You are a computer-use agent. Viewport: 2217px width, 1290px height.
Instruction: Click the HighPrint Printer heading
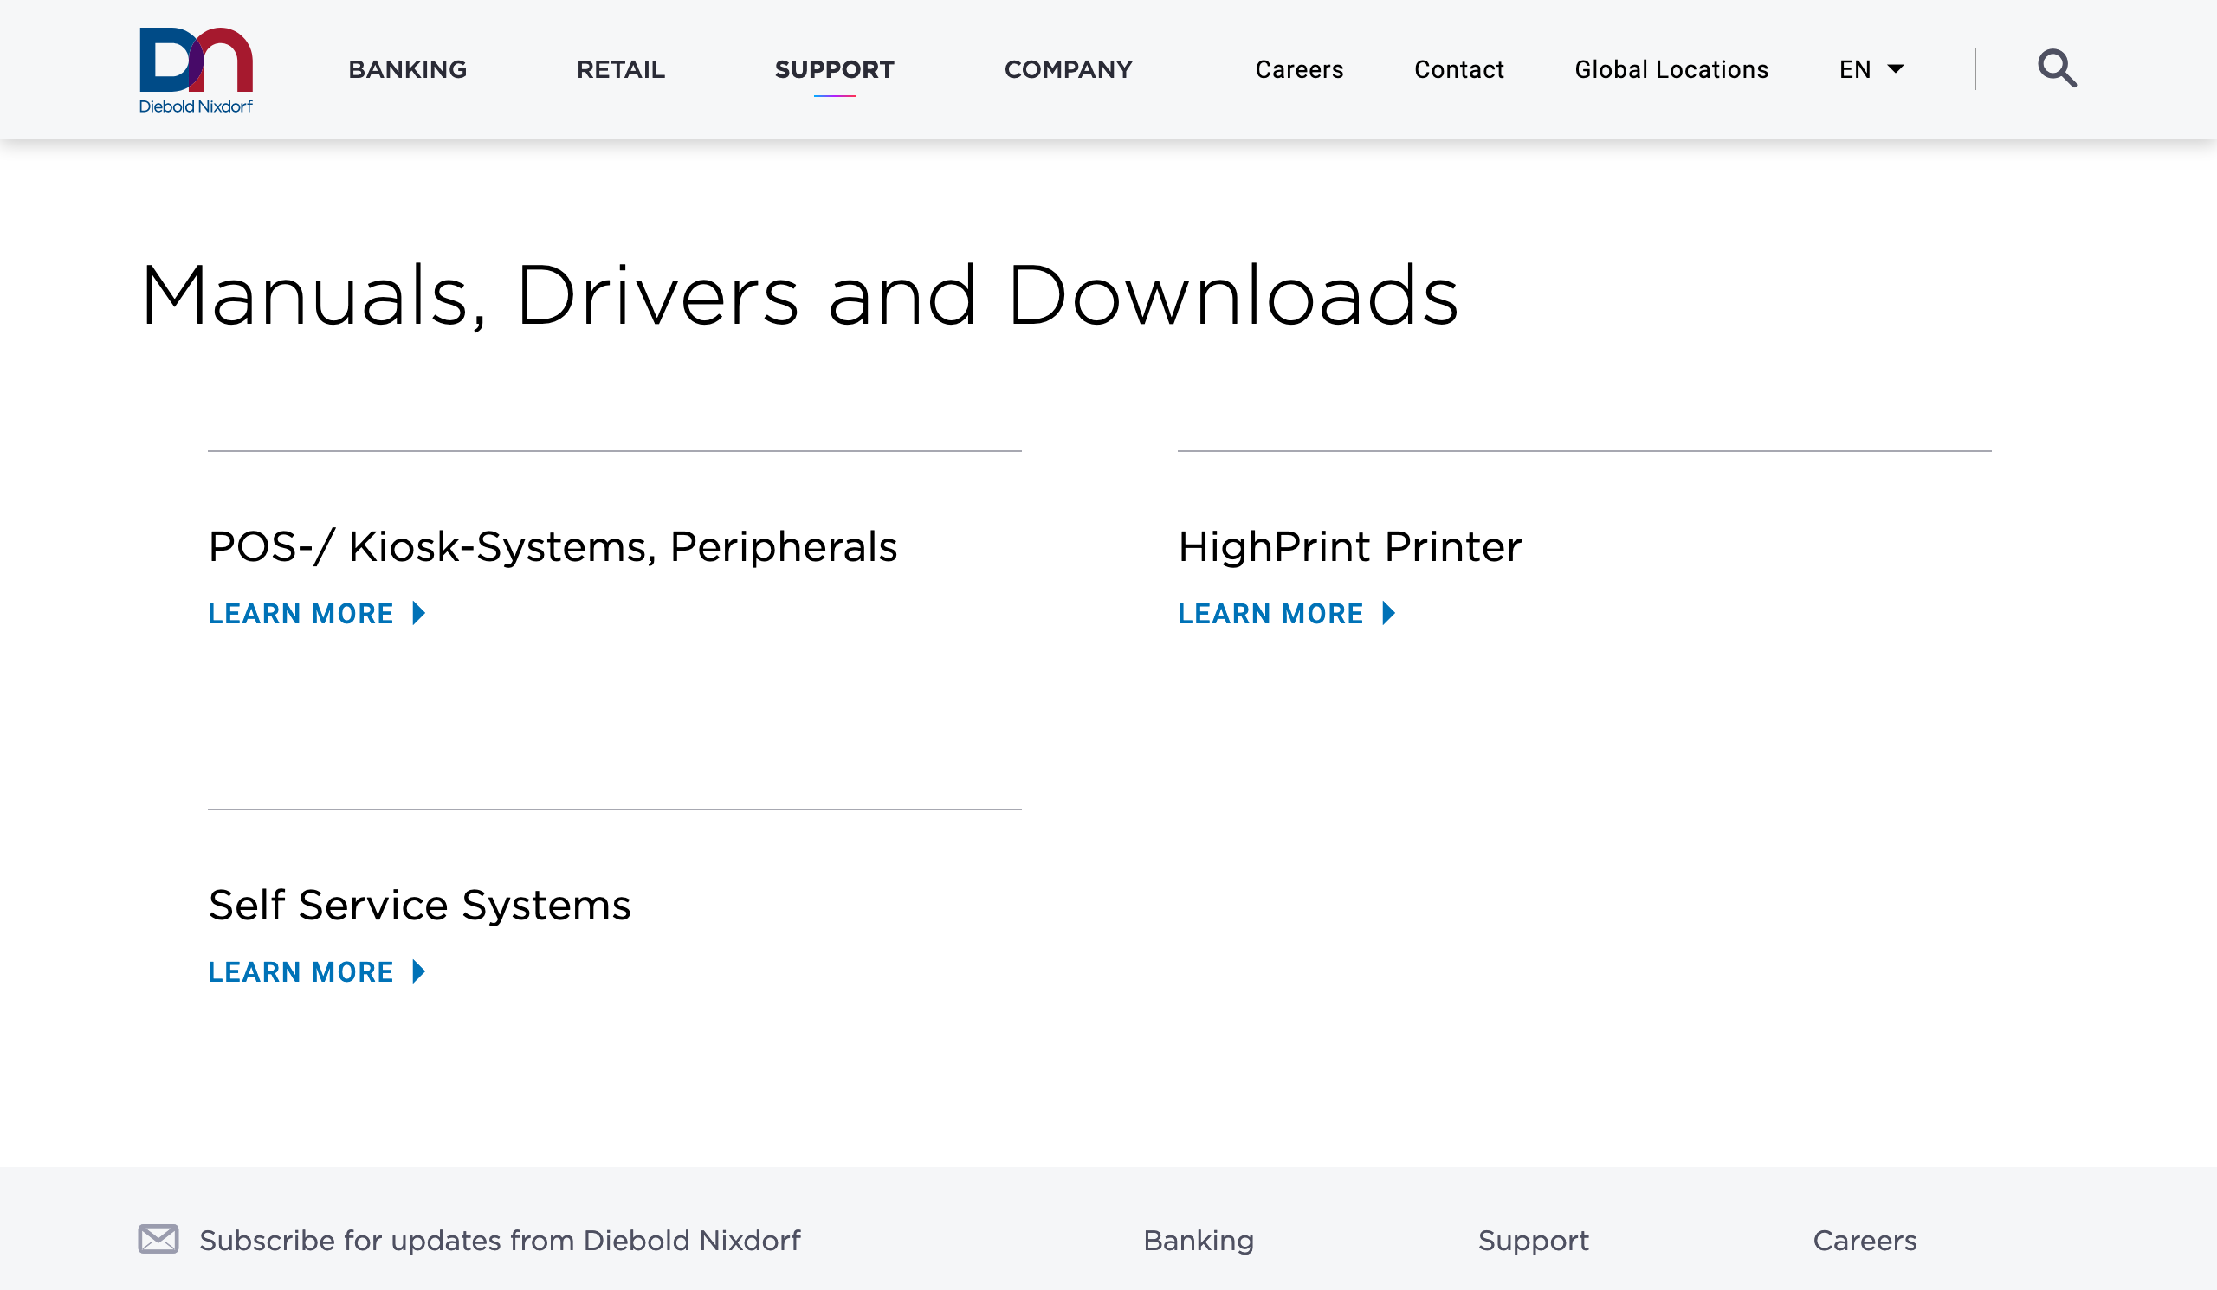(1349, 546)
